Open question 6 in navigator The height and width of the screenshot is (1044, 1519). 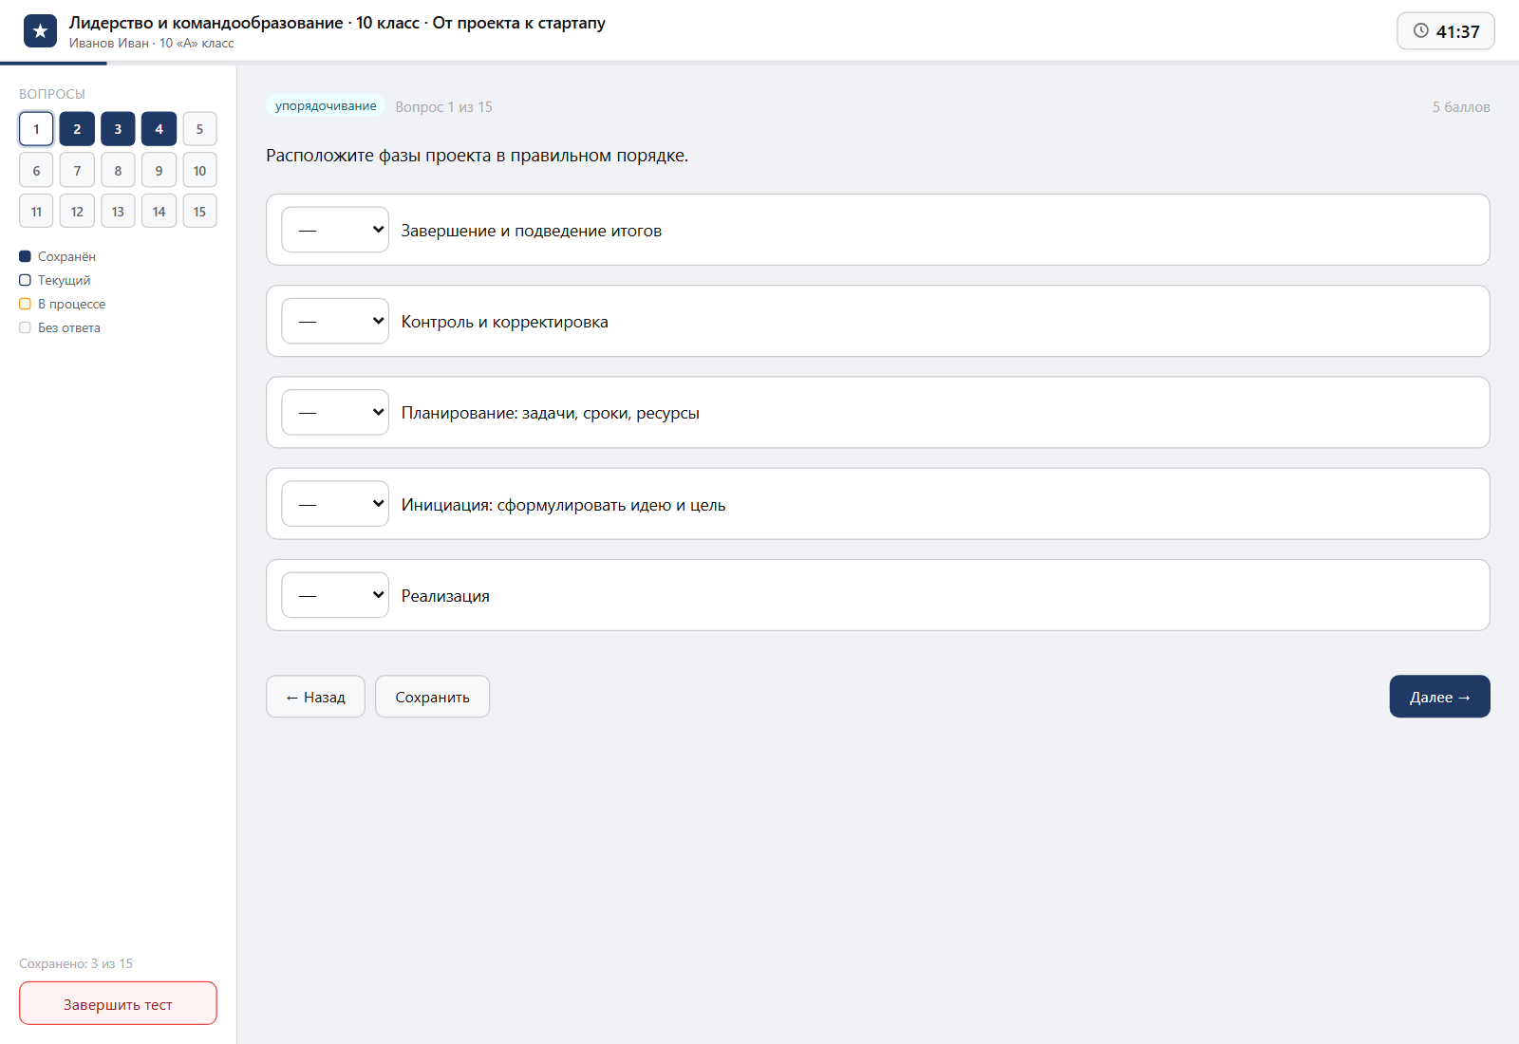coord(36,171)
